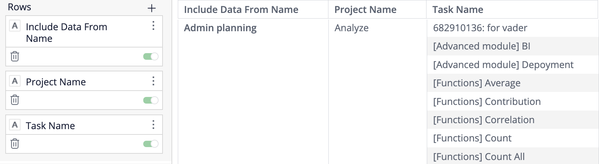
Task: Delete the Include Data From Name row
Action: coord(15,56)
